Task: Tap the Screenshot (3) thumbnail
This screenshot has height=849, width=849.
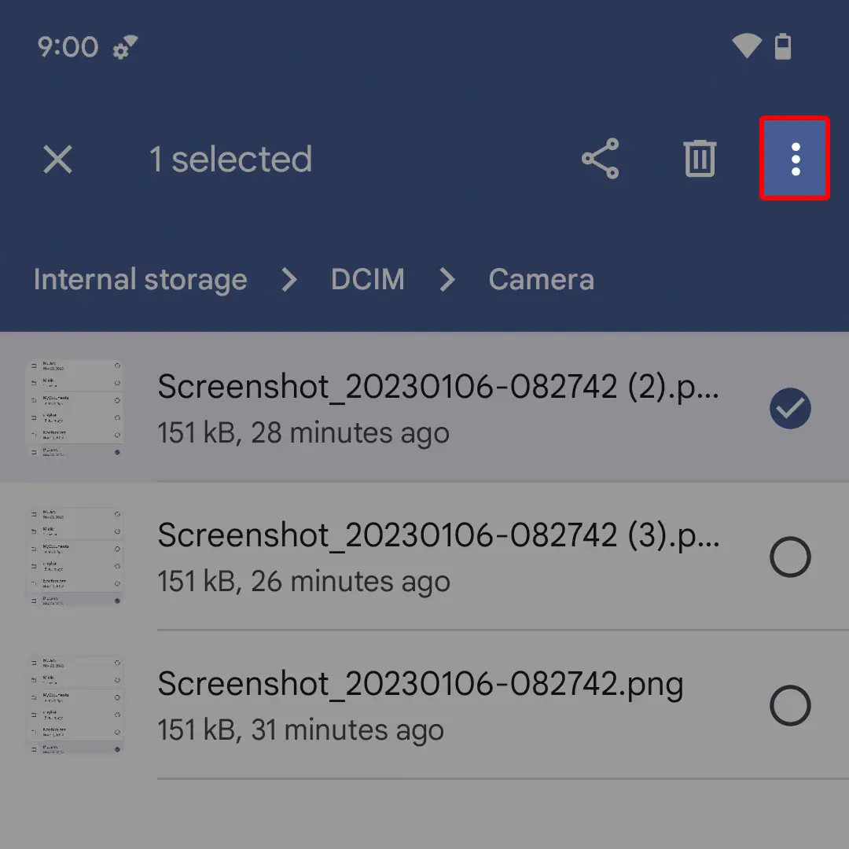Action: pos(75,557)
